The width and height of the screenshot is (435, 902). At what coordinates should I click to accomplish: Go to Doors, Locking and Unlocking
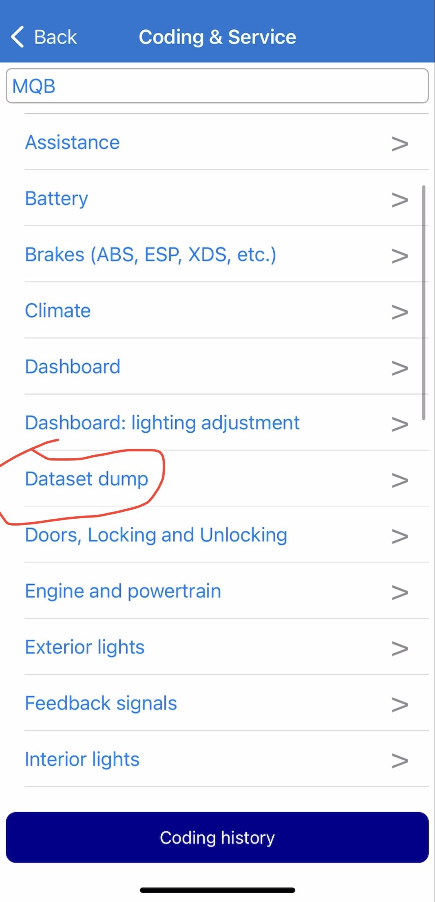[x=156, y=535]
